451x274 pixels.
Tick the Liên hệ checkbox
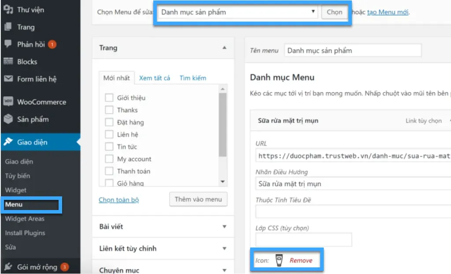coord(109,135)
